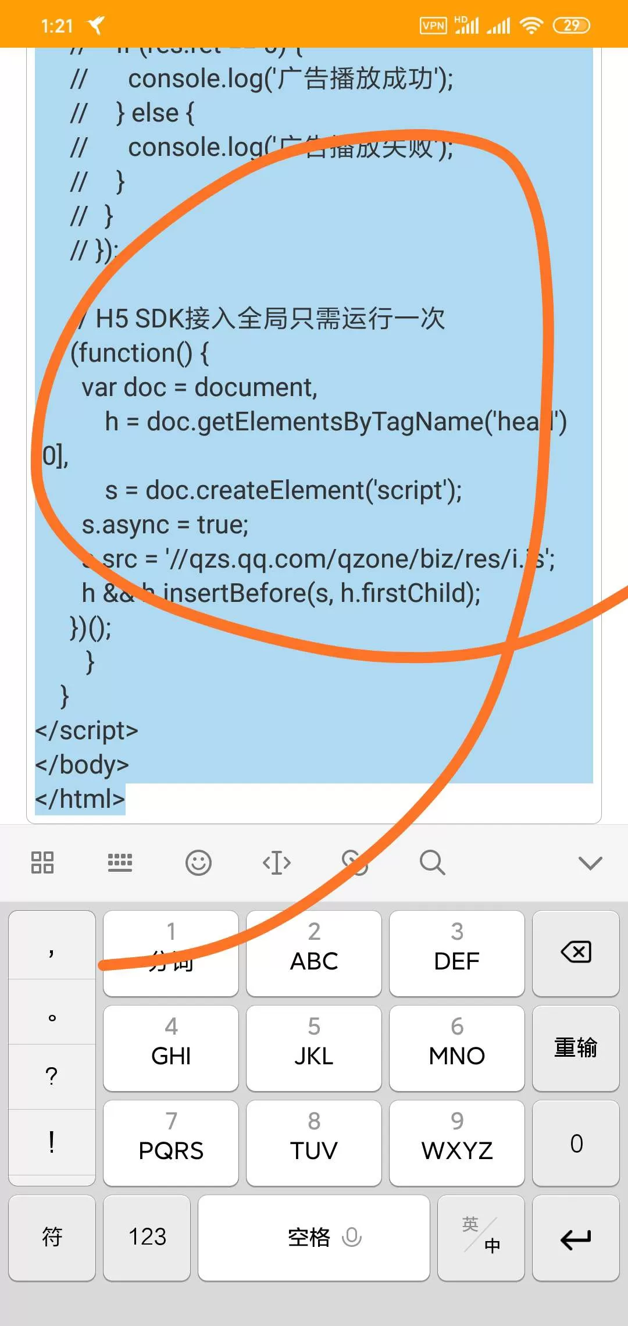Tap the 2 ABC key
Image resolution: width=628 pixels, height=1326 pixels.
point(314,953)
